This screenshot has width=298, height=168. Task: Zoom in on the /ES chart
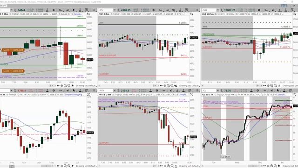[x=169, y=86]
